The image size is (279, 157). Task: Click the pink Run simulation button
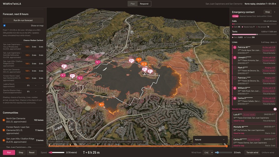click(9, 152)
